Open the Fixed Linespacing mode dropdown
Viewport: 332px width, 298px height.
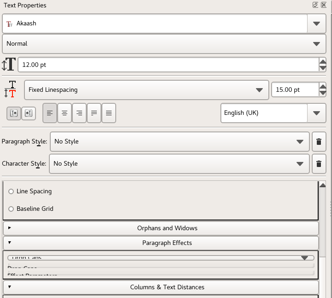[260, 90]
